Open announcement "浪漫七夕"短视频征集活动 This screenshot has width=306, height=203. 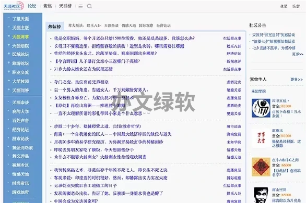point(274,42)
